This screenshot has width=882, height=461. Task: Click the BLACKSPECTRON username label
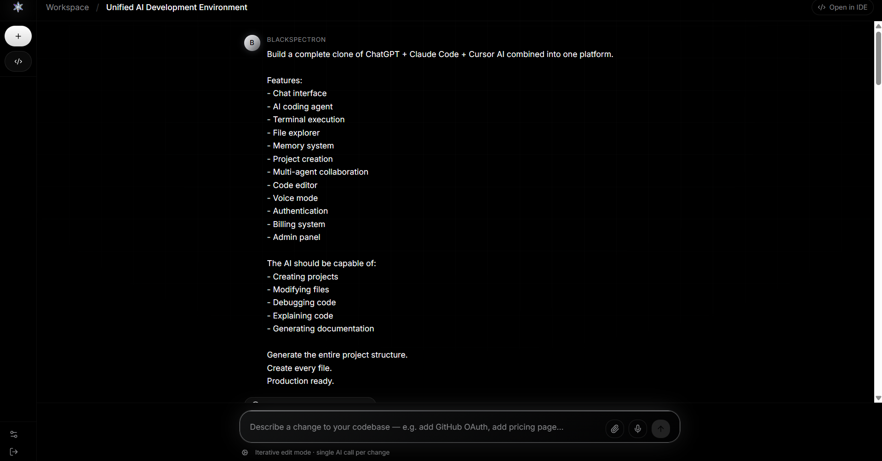pyautogui.click(x=296, y=40)
